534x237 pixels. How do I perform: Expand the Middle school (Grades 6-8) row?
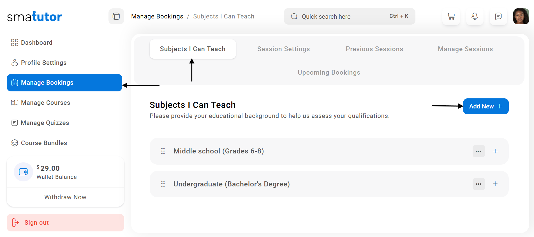click(495, 151)
